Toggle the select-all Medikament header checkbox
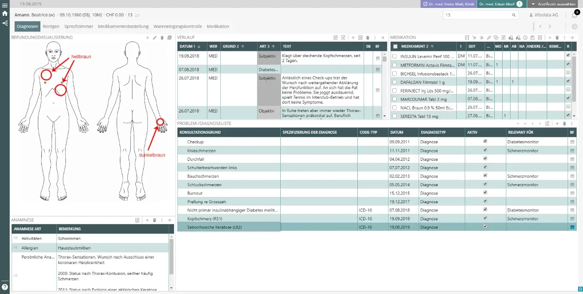Image resolution: width=583 pixels, height=294 pixels. [395, 47]
